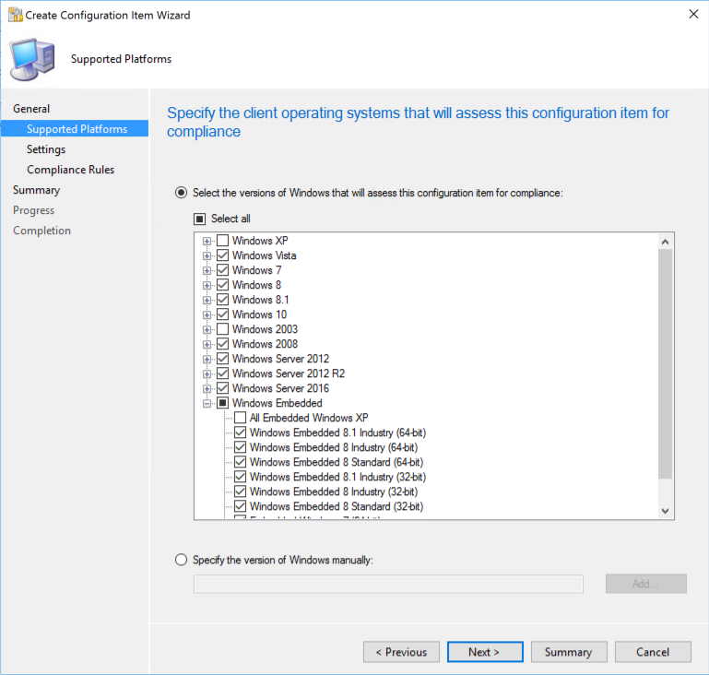Click the Next > button
709x675 pixels.
(x=485, y=652)
